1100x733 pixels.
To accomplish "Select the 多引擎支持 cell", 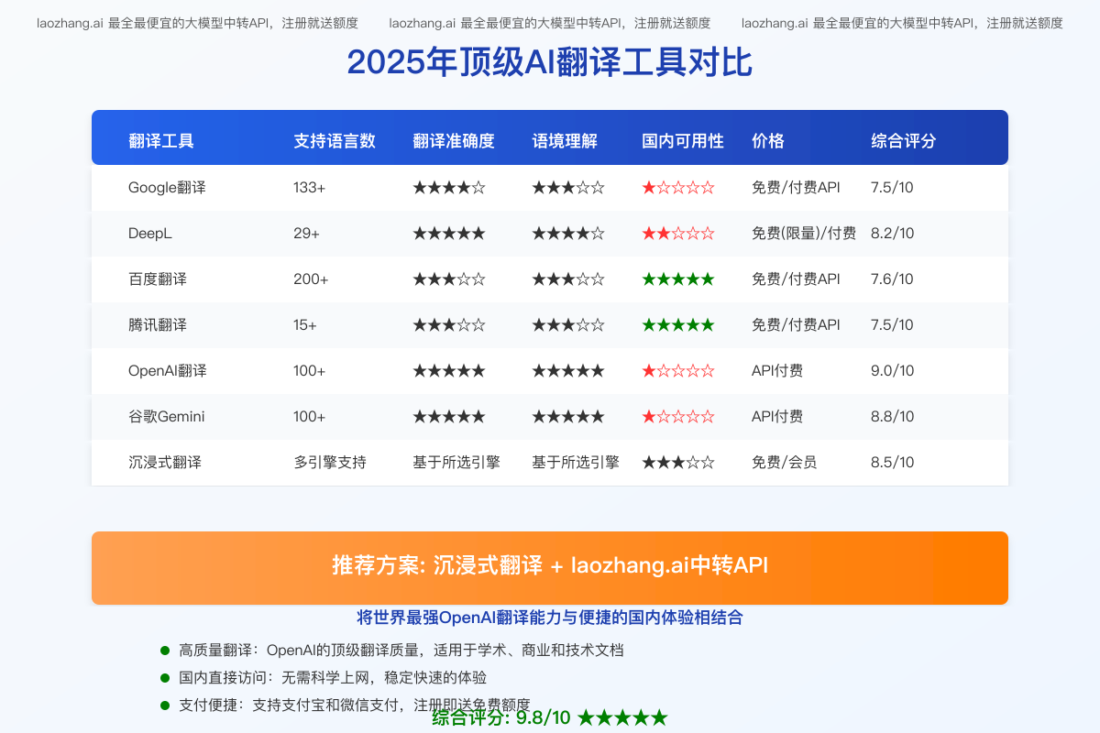I will (330, 463).
